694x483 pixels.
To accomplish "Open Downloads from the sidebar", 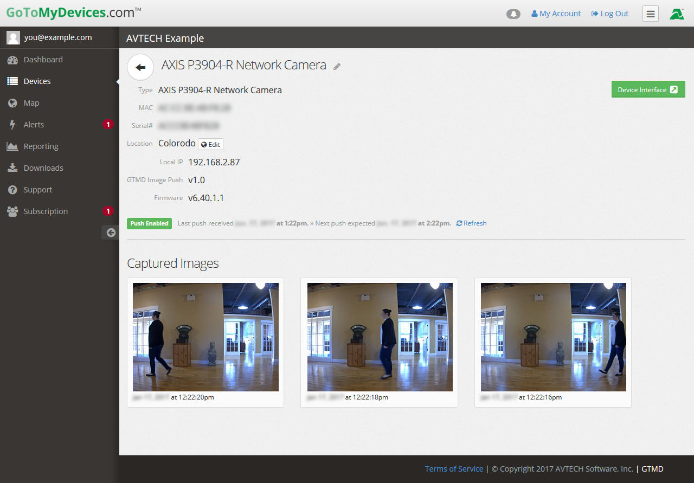I will coord(43,168).
